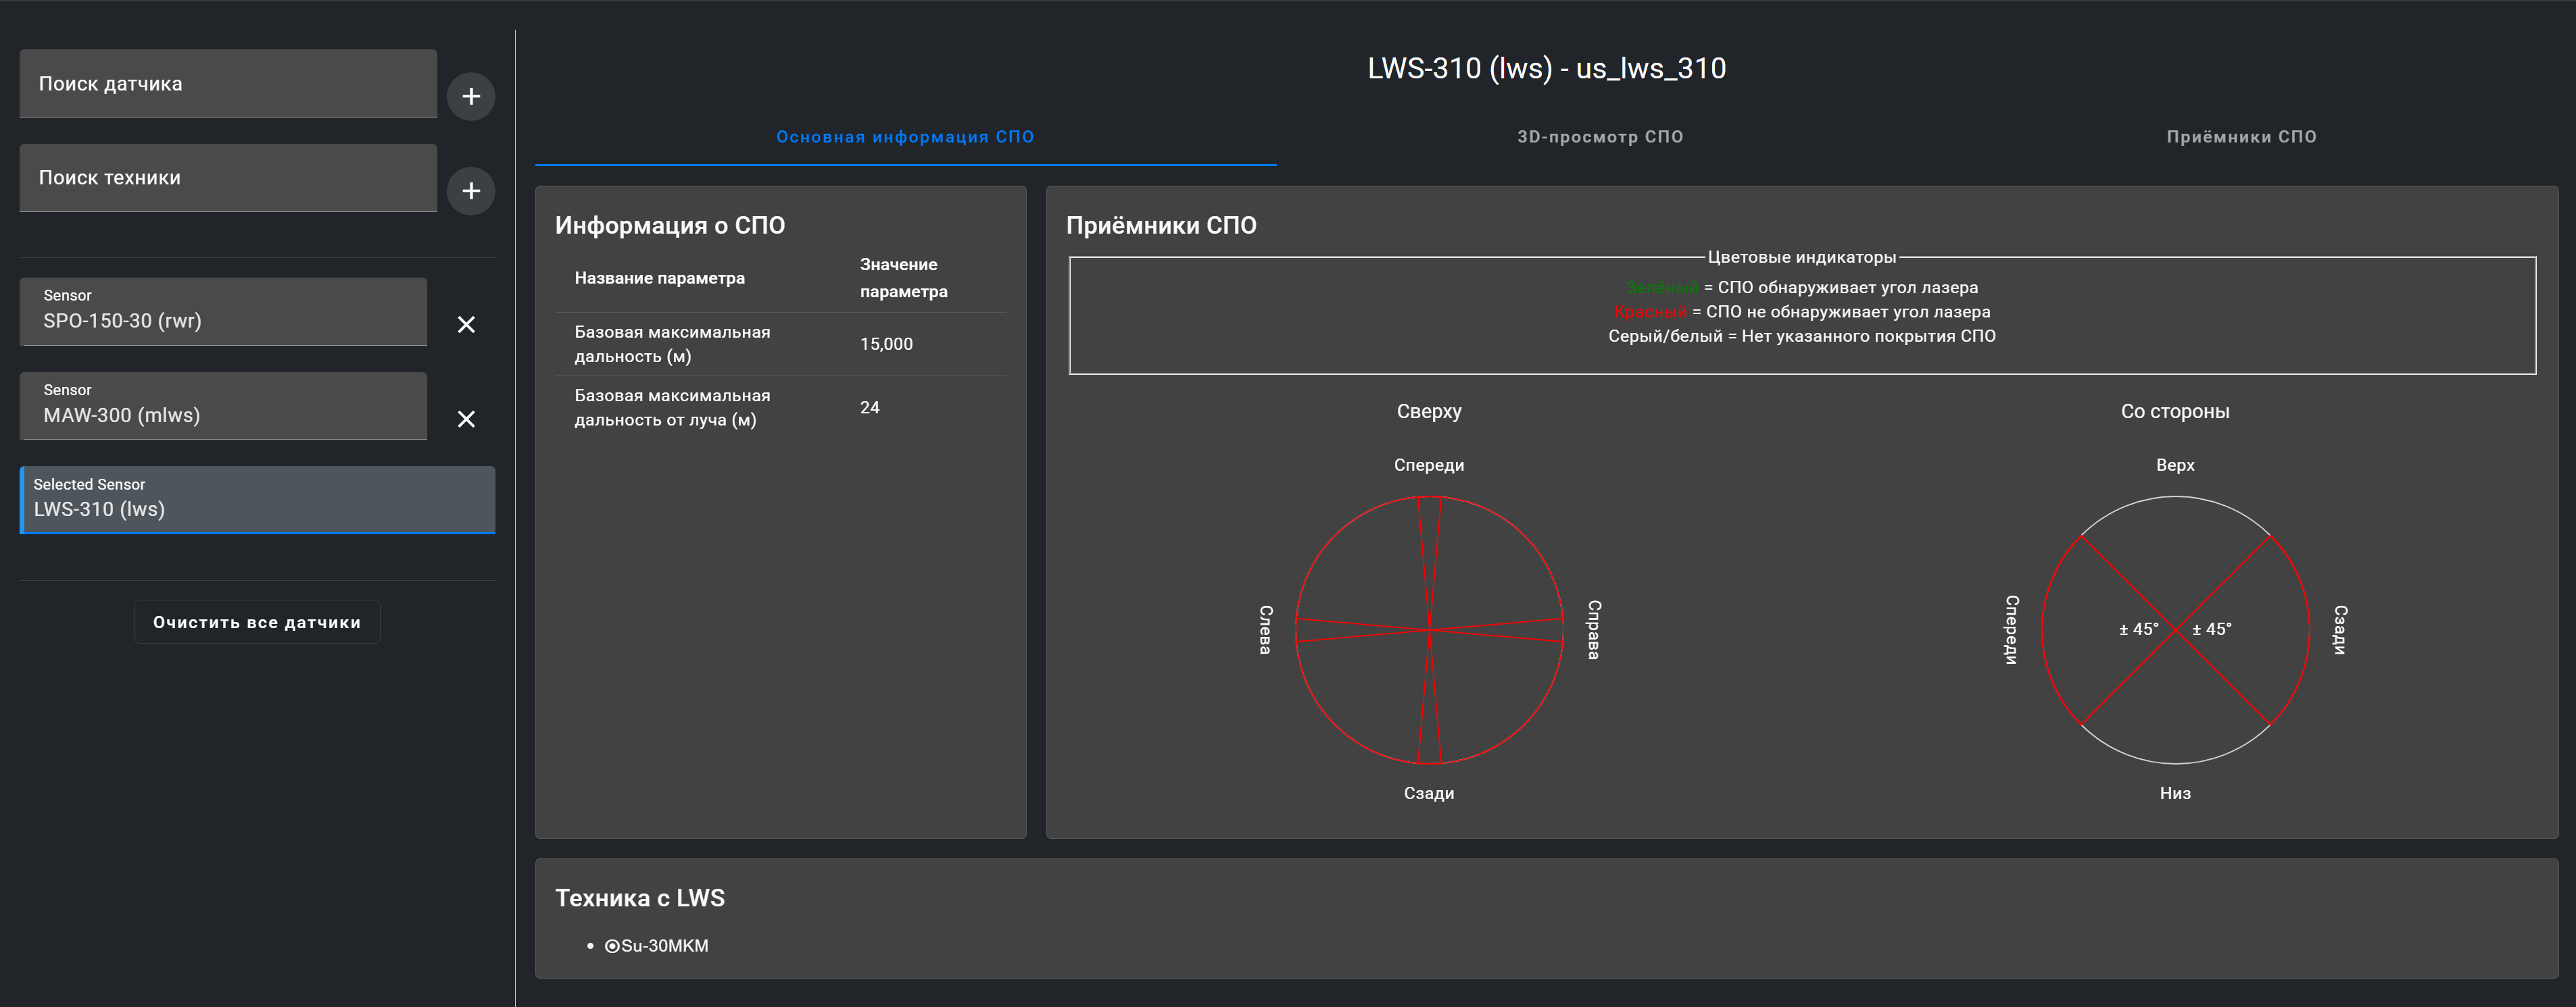Remove SPO-150-30 (rwr) sensor with X
This screenshot has width=2576, height=1007.
point(466,324)
